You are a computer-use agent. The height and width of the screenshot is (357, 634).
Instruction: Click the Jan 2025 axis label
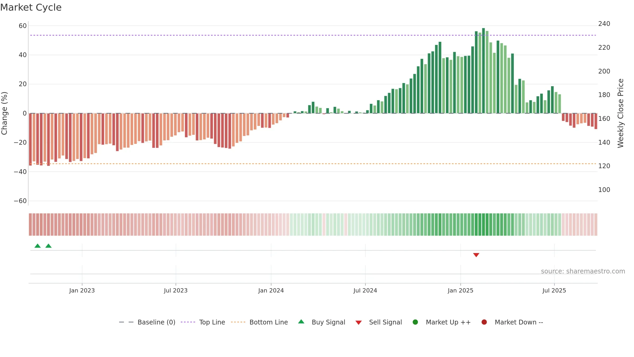460,290
